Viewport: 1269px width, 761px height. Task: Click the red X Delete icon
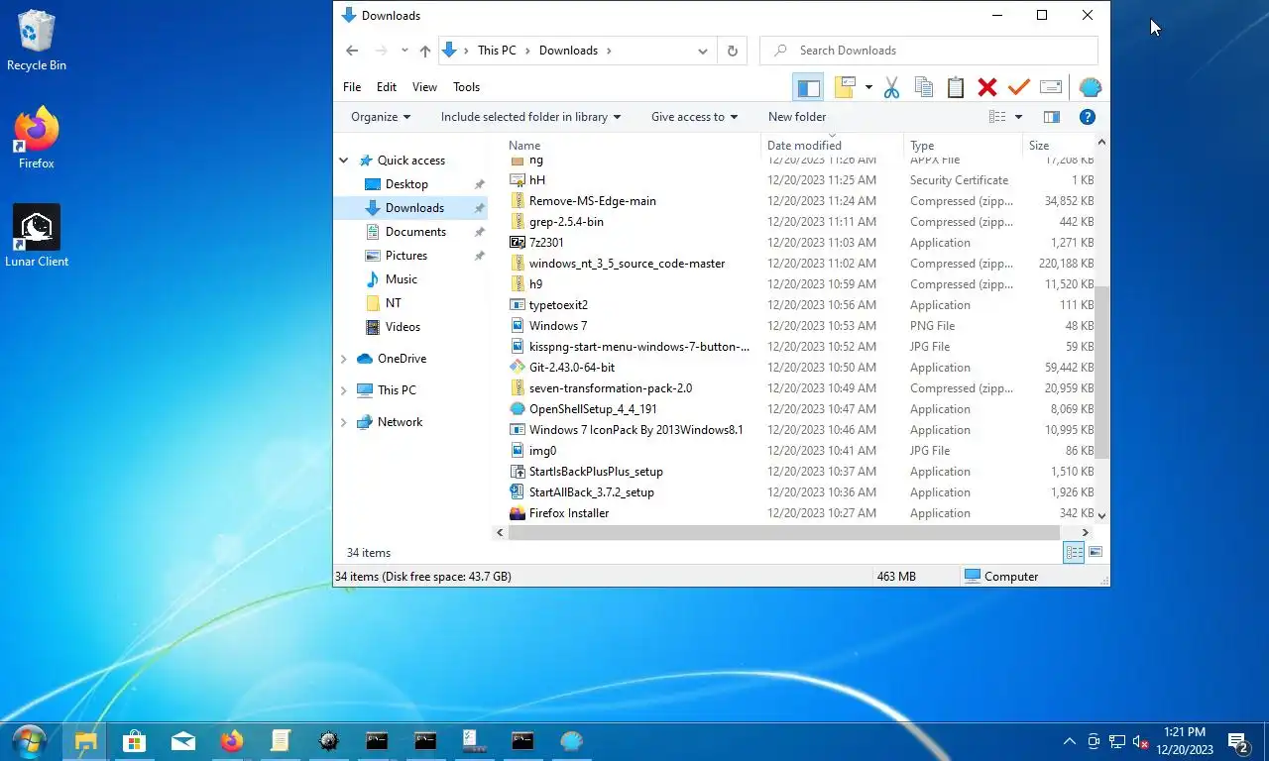point(986,87)
